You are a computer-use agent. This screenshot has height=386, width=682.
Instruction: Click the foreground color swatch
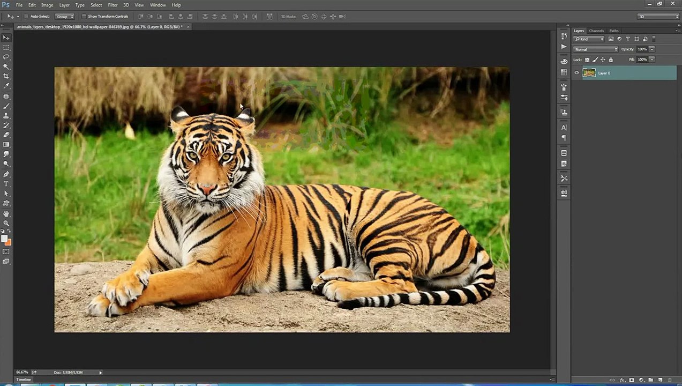[x=4, y=239]
